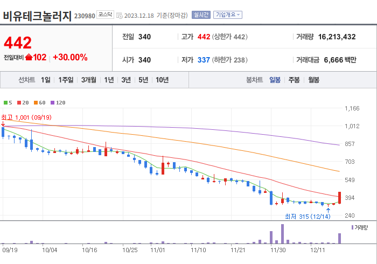Viewport: 377px width, 264px height.
Task: Switch to 일봉 daily candle chart
Action: pos(275,80)
